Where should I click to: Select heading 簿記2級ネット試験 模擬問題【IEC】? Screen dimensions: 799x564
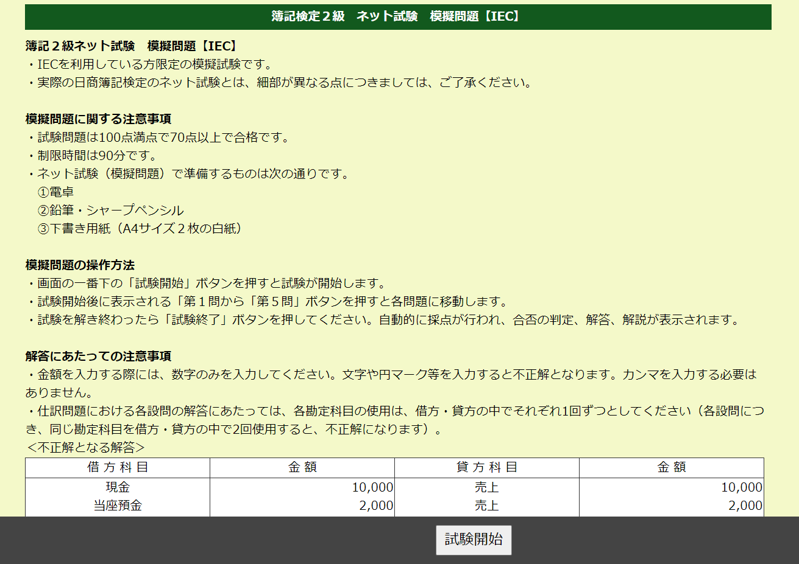coord(132,46)
